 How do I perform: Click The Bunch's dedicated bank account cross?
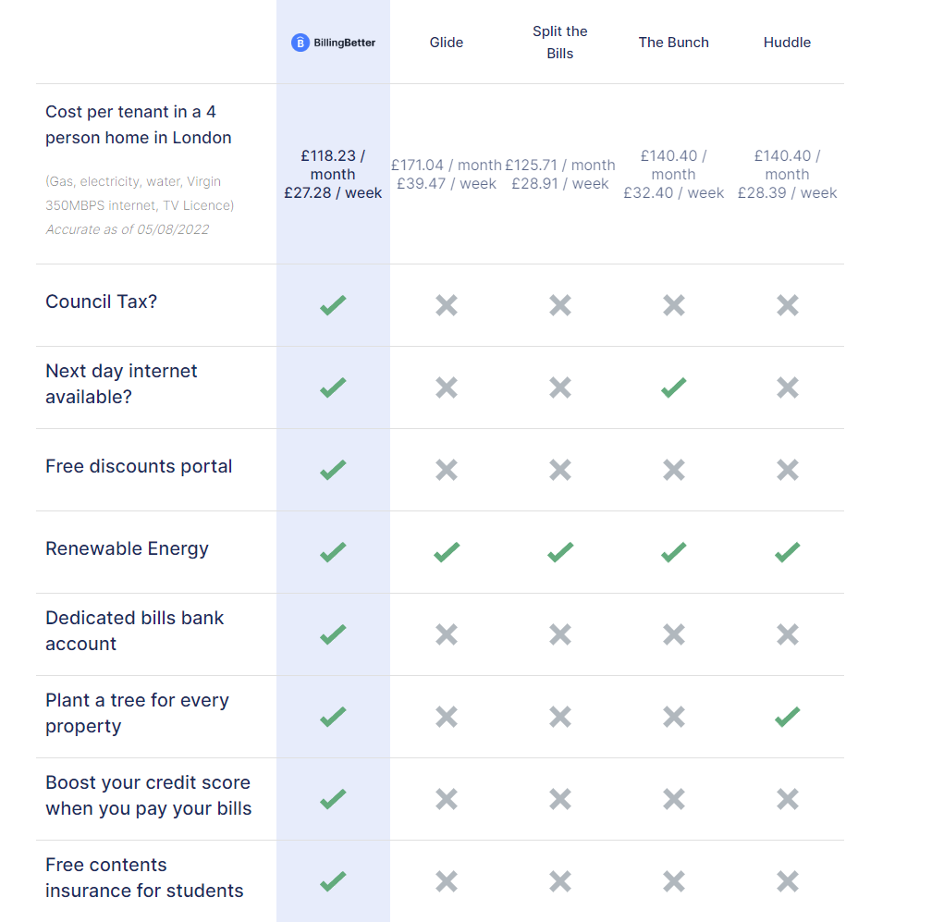coord(674,634)
